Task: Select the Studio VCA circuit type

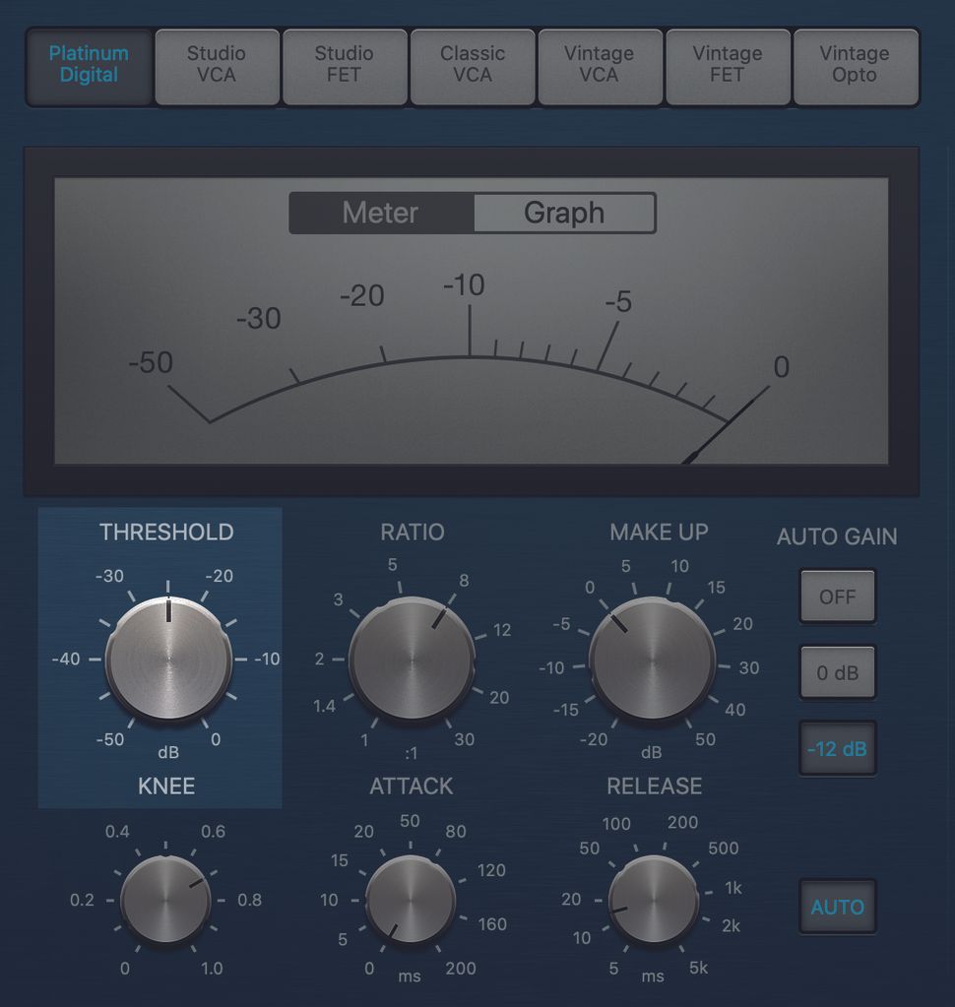Action: click(x=217, y=66)
